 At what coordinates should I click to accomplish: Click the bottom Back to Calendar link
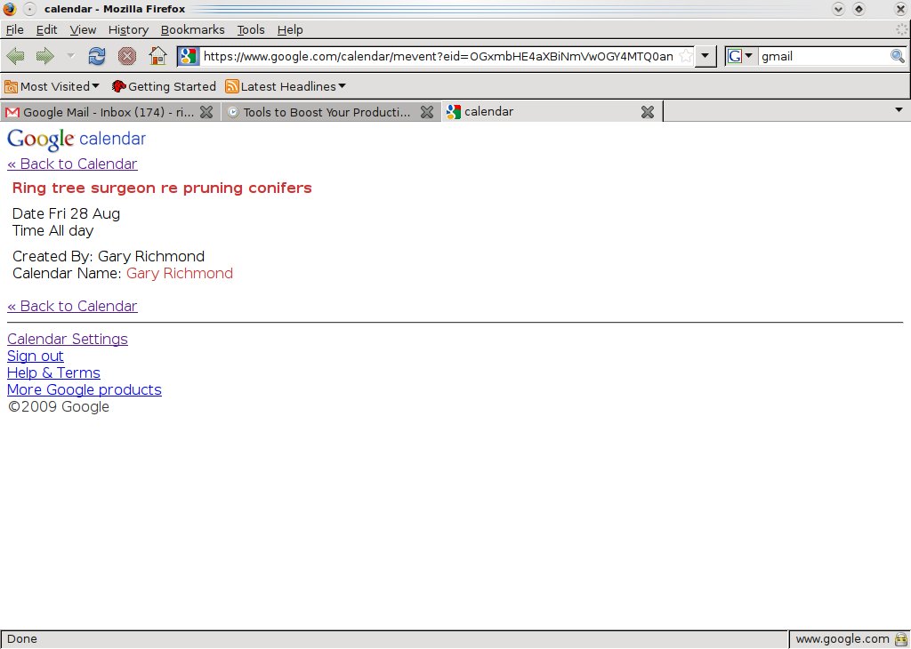pyautogui.click(x=72, y=307)
